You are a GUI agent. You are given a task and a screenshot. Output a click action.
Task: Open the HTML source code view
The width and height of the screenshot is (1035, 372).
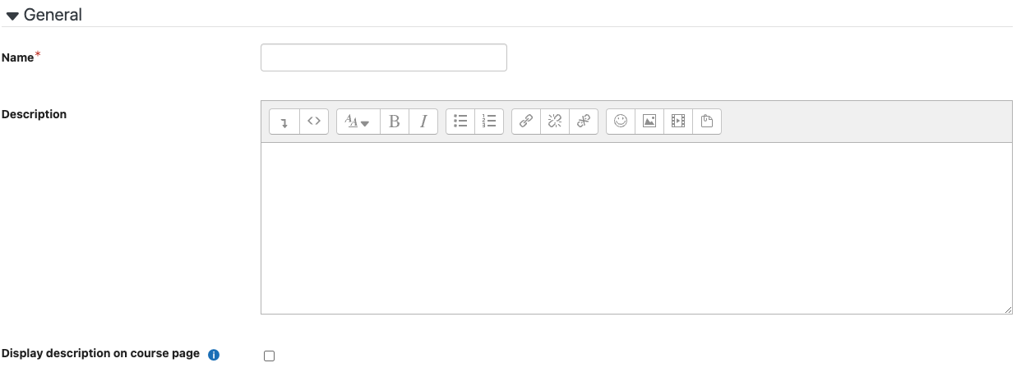pos(314,122)
